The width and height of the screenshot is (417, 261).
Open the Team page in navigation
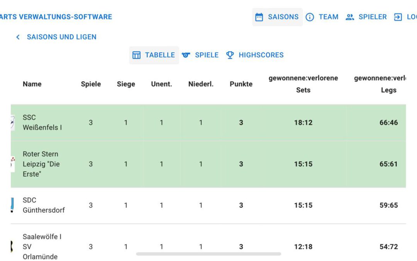[x=328, y=17]
